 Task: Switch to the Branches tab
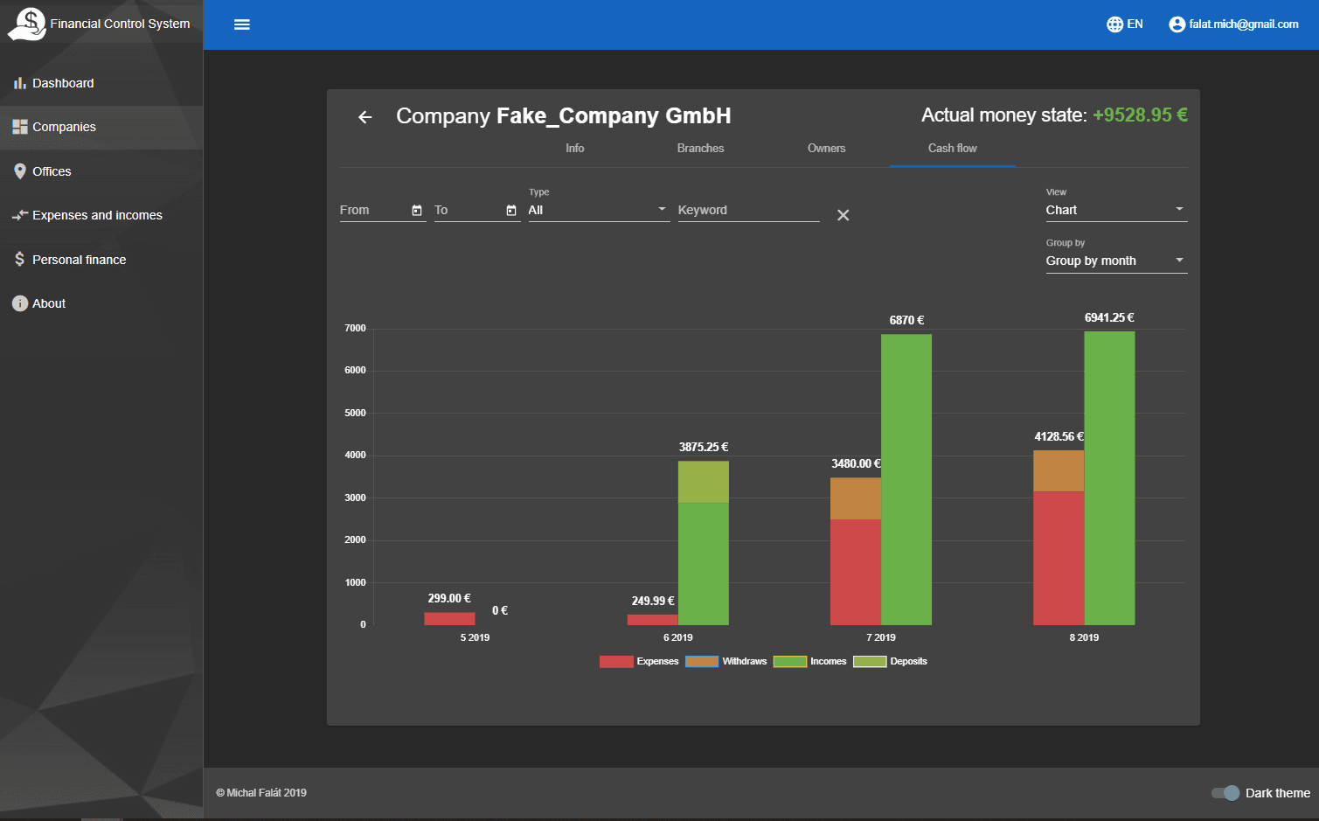700,149
